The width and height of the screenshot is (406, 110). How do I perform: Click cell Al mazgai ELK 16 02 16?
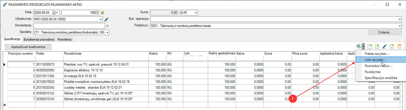pos(106,76)
